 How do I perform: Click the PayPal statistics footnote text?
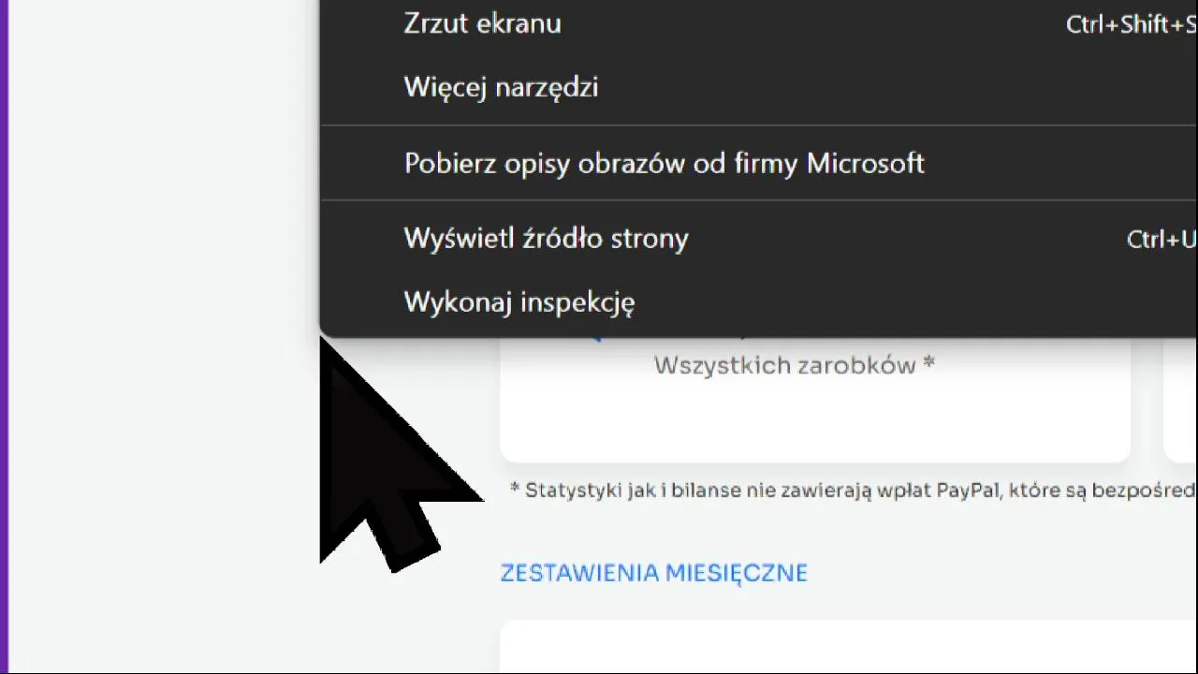pyautogui.click(x=853, y=491)
